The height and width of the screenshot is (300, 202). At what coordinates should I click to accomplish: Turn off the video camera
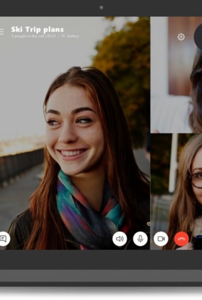point(161,239)
